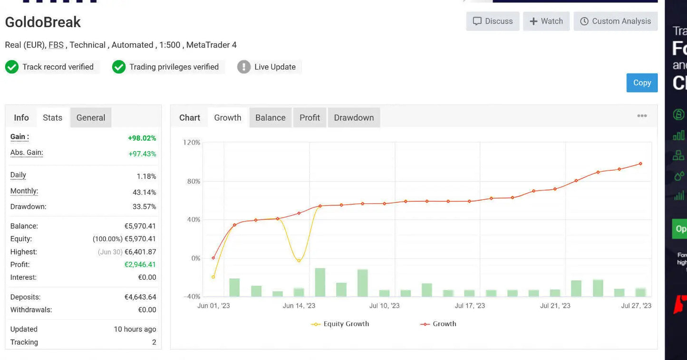Click the Jun 01, '23 axis label
This screenshot has height=360, width=687.
(213, 306)
